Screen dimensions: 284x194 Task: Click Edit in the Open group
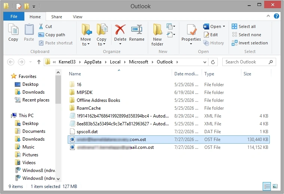point(211,35)
